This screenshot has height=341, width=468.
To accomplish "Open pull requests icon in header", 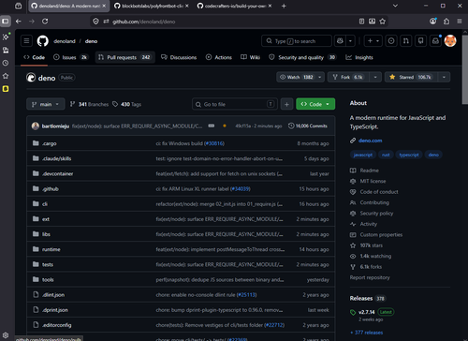I will (406, 41).
